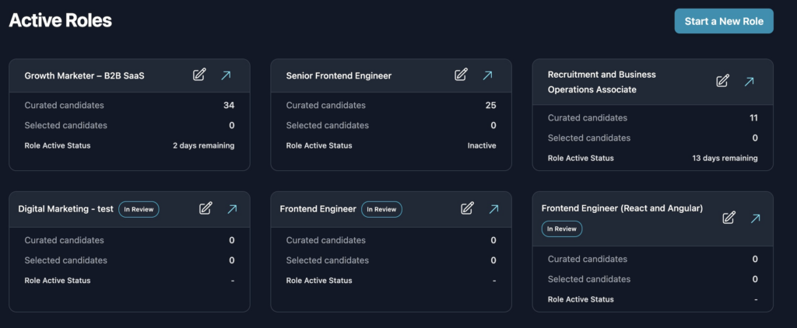Open Frontend Engineer card arrow icon
The image size is (797, 328).
pos(493,208)
